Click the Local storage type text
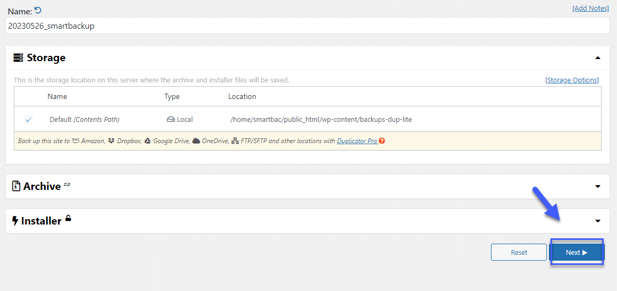 pos(185,119)
